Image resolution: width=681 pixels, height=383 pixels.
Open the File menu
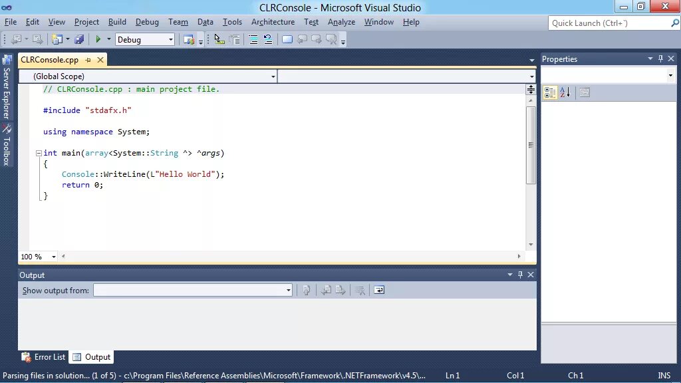click(11, 22)
